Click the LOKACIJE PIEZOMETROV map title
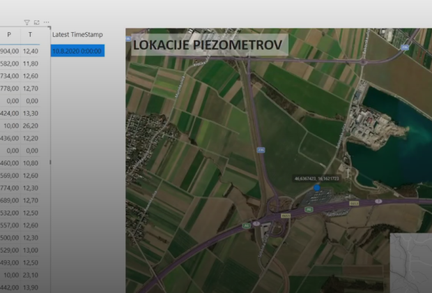The width and height of the screenshot is (432, 293). 207,45
